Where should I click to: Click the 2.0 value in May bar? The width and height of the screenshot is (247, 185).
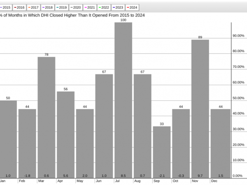pyautogui.click(x=85, y=176)
